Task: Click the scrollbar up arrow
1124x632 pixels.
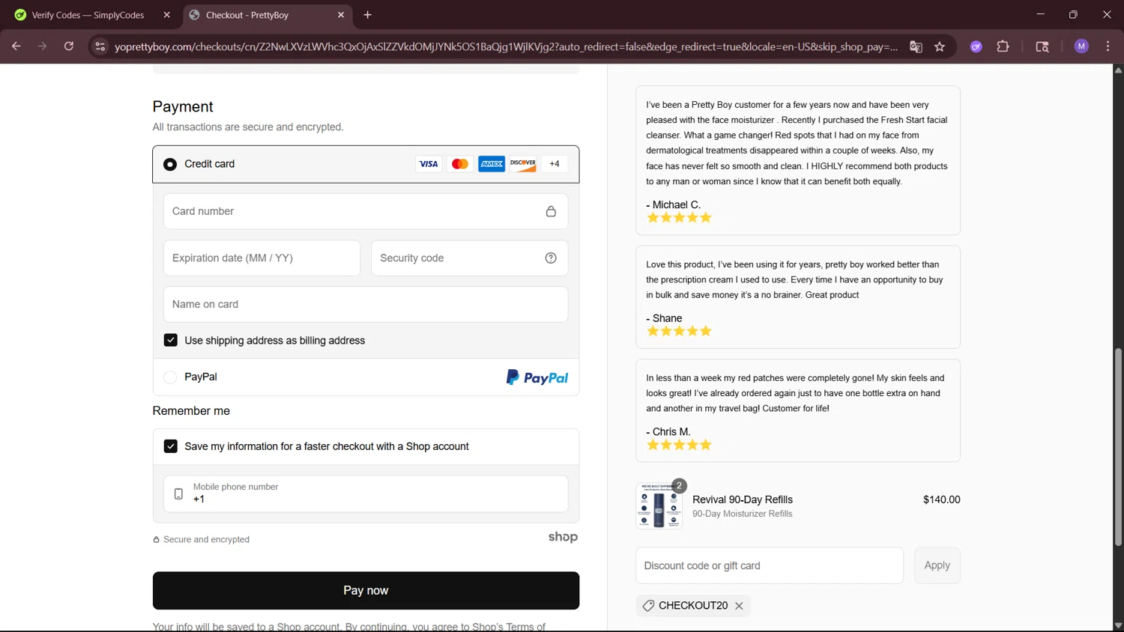Action: pyautogui.click(x=1118, y=70)
